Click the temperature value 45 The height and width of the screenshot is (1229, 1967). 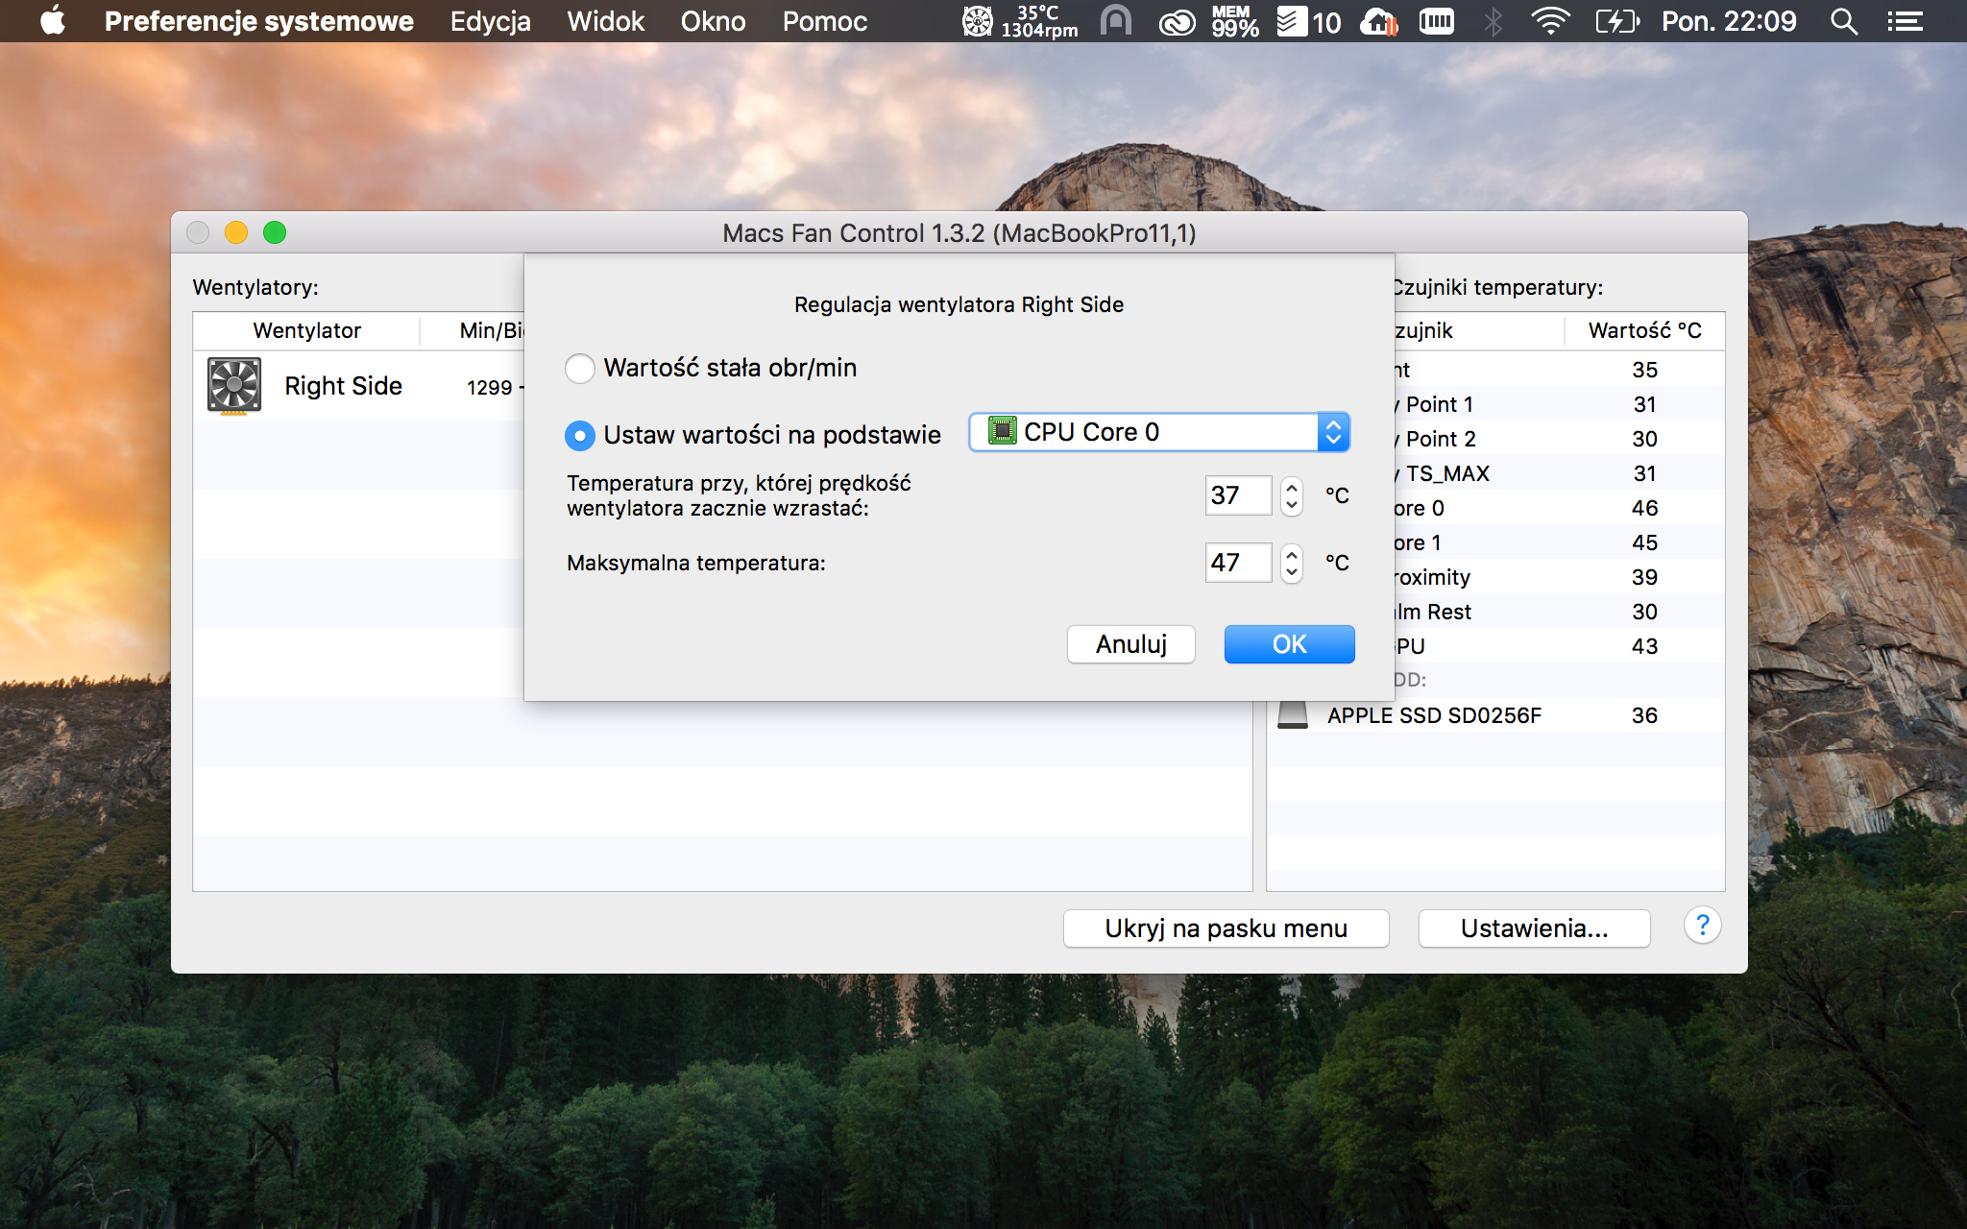1644,542
